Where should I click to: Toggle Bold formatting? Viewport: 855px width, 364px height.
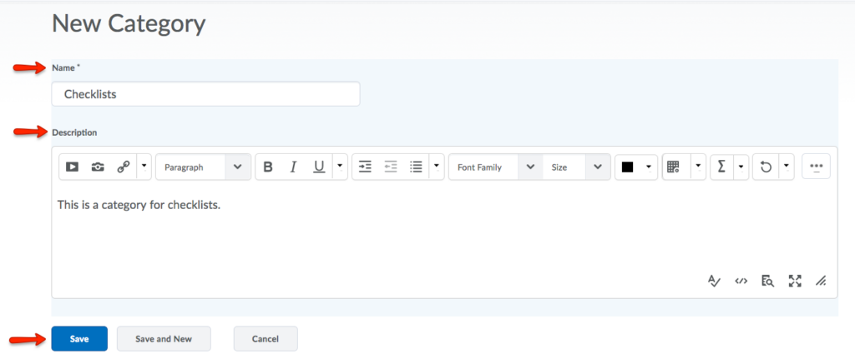click(x=268, y=167)
